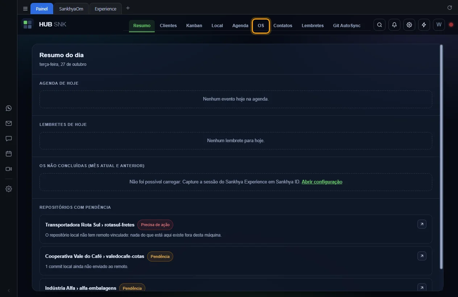Collapse the sidebar with chevron arrow
The image size is (458, 297).
point(9,290)
